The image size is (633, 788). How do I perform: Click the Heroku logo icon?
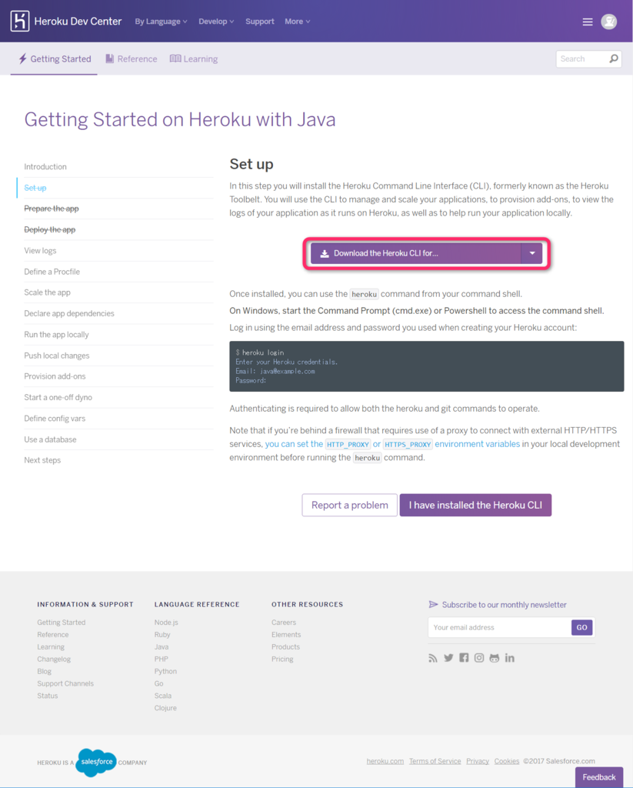point(20,21)
